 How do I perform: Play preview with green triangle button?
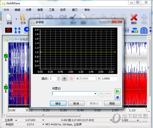[118, 91]
